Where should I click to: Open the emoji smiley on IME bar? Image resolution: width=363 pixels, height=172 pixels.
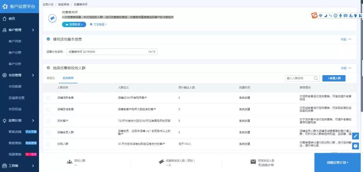[x=335, y=16]
